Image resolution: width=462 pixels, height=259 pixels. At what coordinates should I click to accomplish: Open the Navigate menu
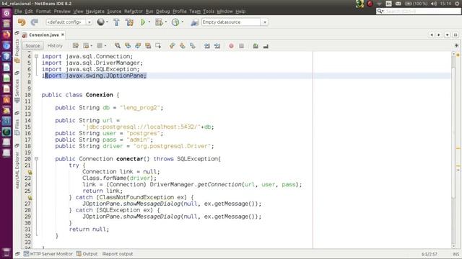pyautogui.click(x=95, y=12)
